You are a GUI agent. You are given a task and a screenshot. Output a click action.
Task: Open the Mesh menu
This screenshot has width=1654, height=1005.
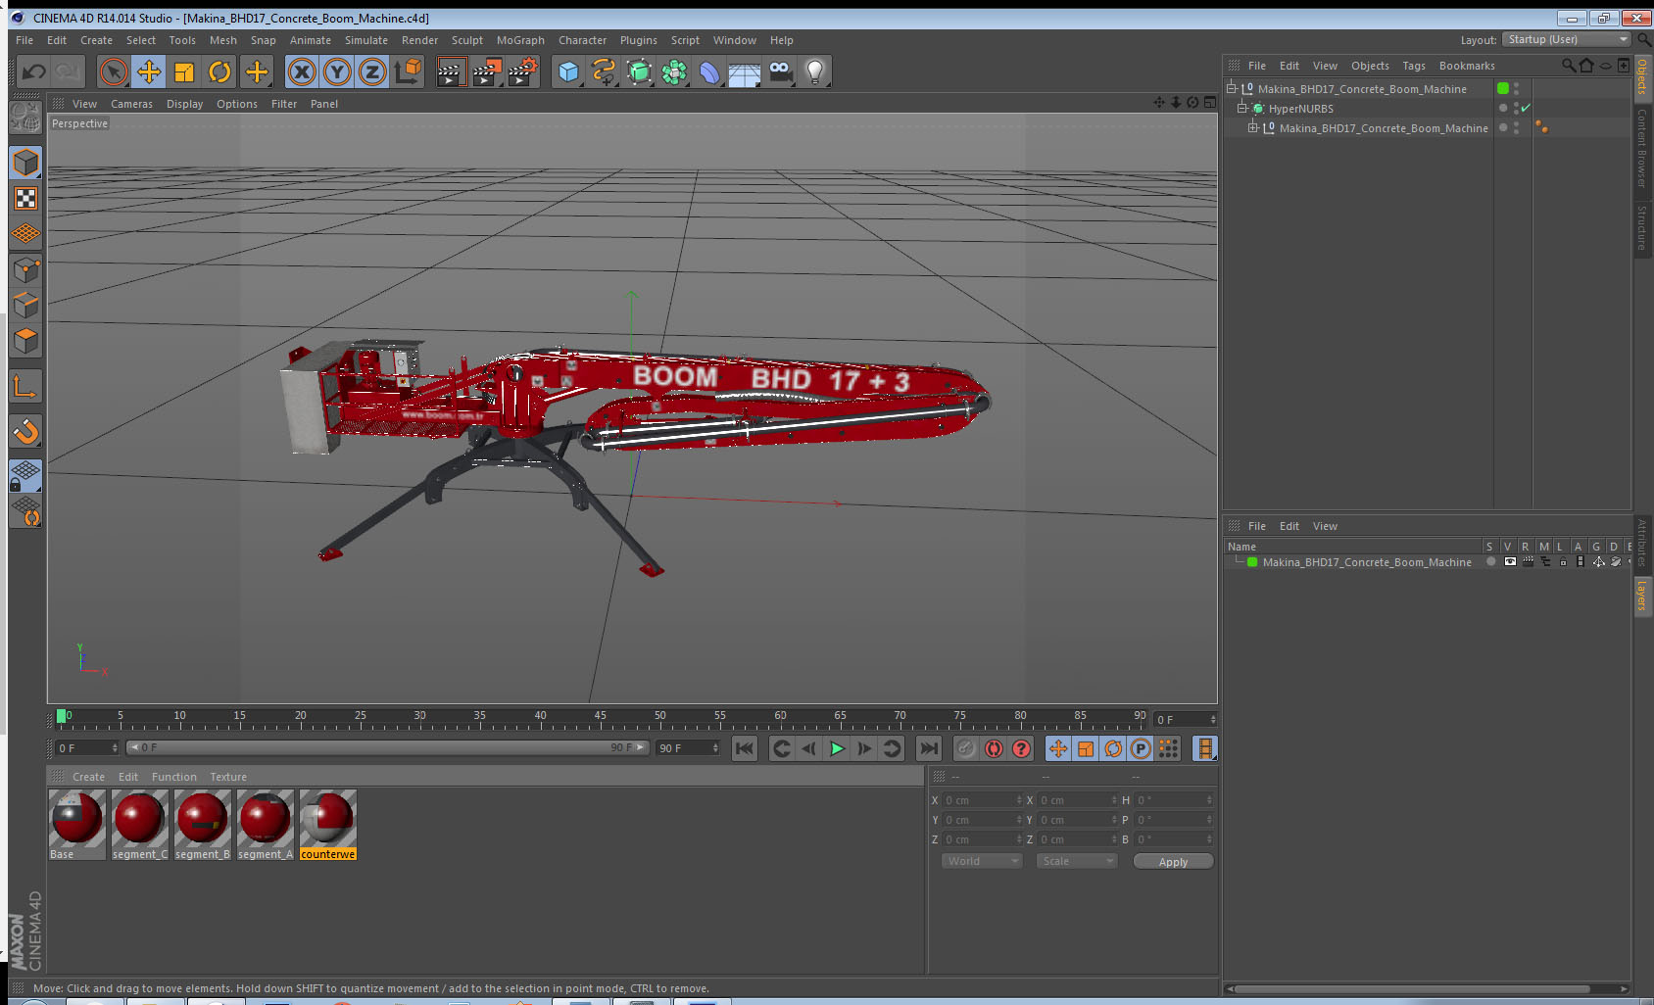223,40
